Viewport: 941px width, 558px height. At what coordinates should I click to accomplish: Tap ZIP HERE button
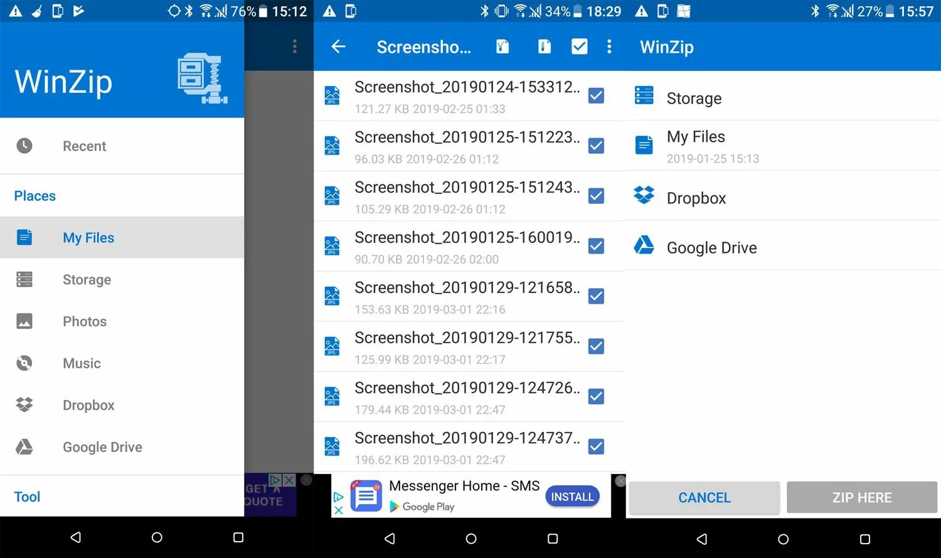click(862, 498)
